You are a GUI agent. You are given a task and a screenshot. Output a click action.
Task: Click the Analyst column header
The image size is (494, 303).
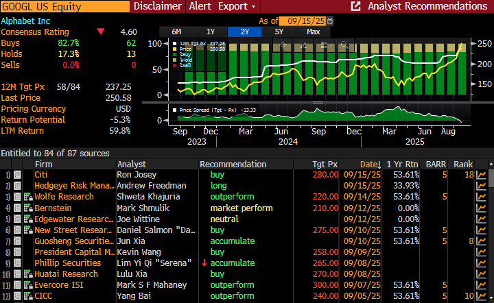tap(131, 165)
